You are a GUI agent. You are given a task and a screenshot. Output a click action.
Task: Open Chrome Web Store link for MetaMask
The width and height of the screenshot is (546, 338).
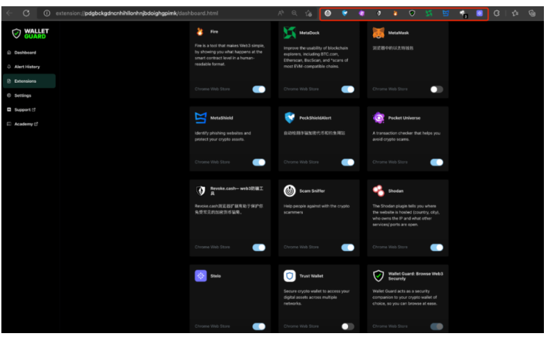[x=390, y=89]
